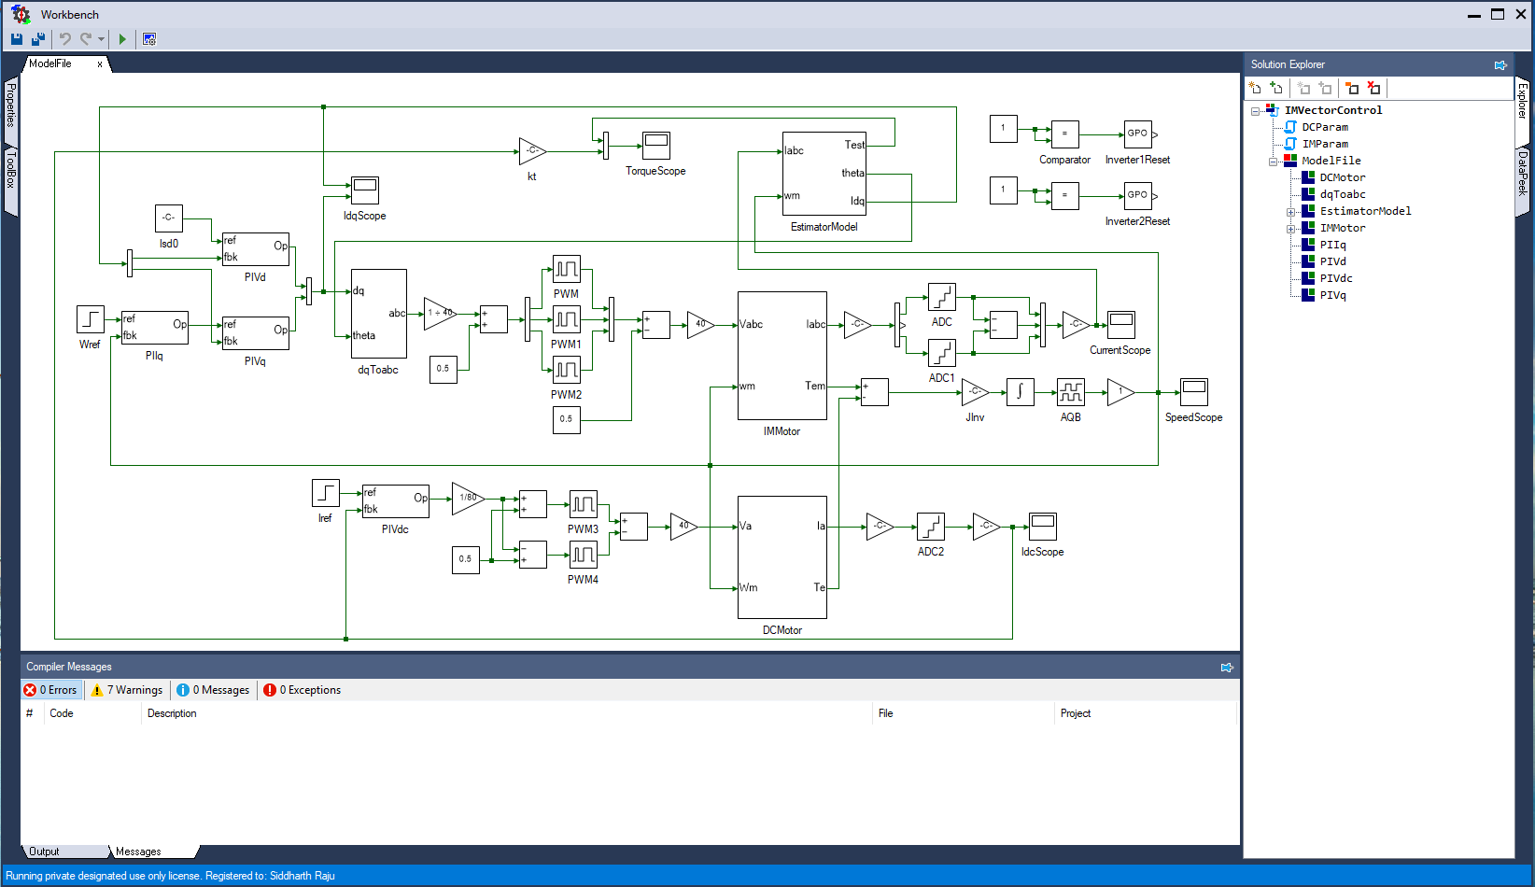The image size is (1535, 887).
Task: Expand the IMMotor tree node
Action: tap(1290, 229)
